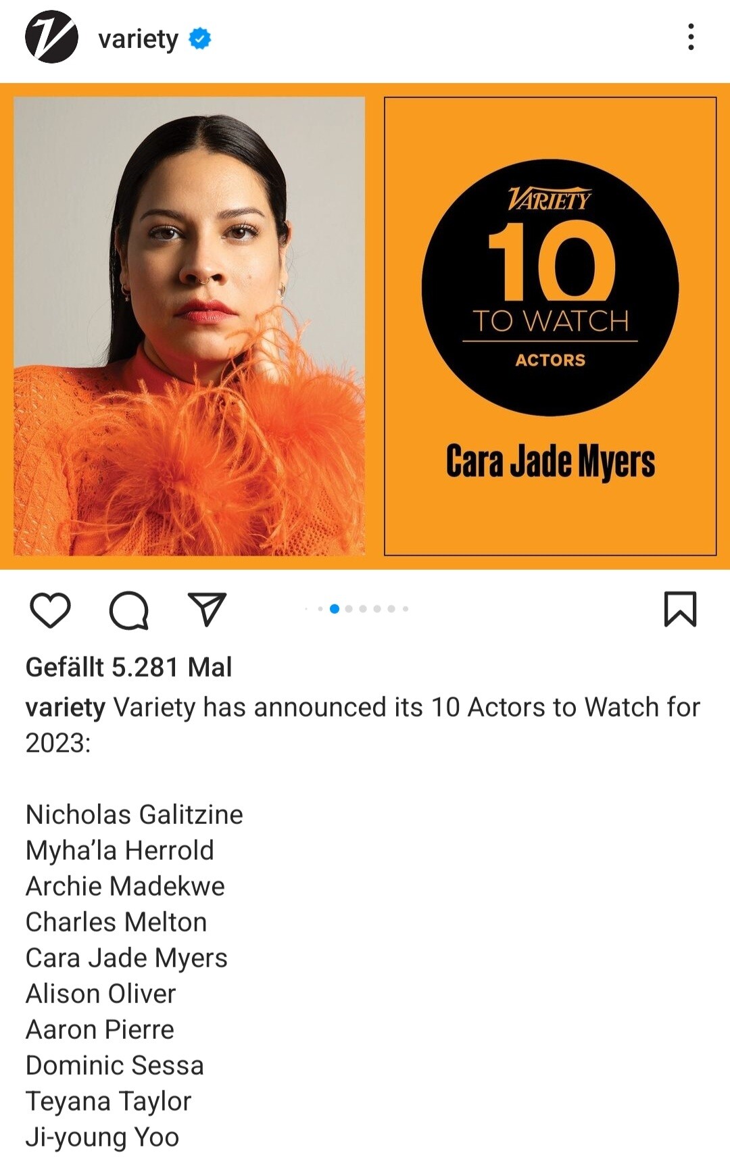
Task: Like the post with the heart icon
Action: tap(51, 610)
